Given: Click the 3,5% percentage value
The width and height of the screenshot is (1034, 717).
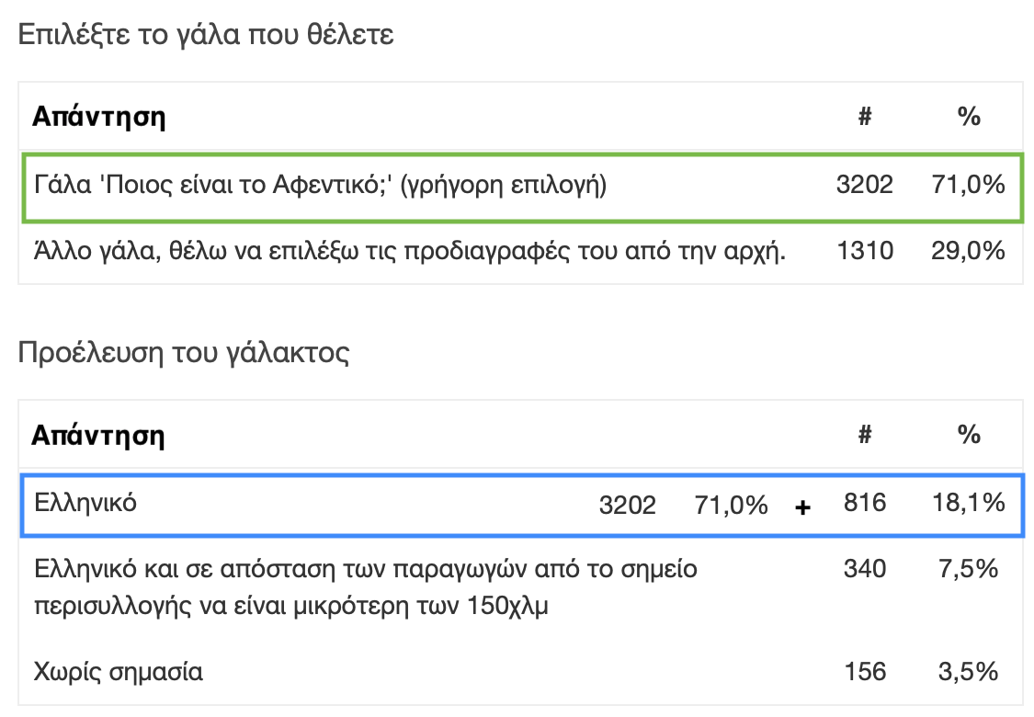Looking at the screenshot, I should [x=968, y=671].
